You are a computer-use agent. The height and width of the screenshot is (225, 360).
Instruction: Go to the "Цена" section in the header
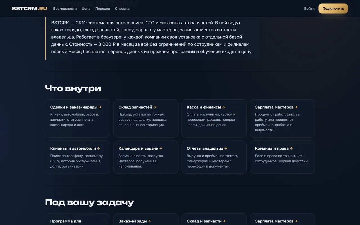[86, 8]
